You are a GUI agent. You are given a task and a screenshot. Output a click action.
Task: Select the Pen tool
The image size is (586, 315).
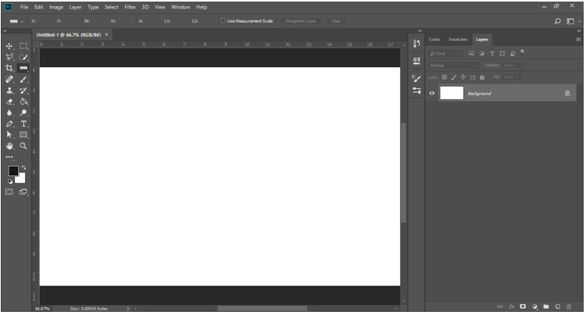tap(9, 124)
